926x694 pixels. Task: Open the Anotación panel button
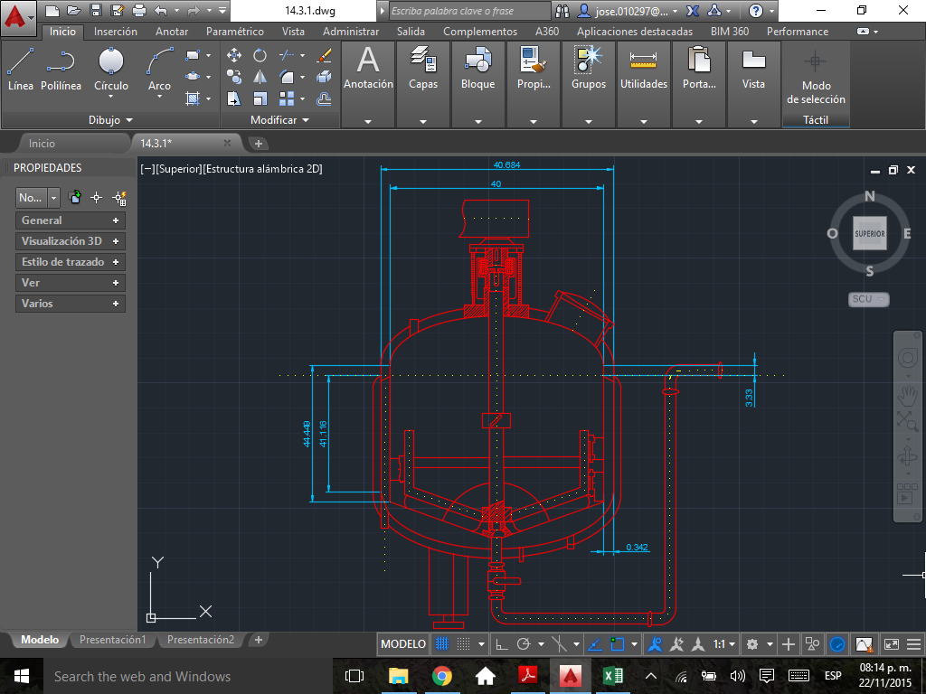coord(368,84)
